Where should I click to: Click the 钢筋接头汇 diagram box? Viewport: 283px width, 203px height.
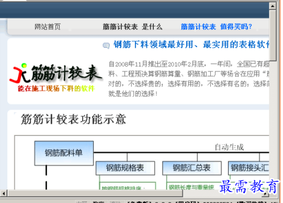tap(248, 168)
